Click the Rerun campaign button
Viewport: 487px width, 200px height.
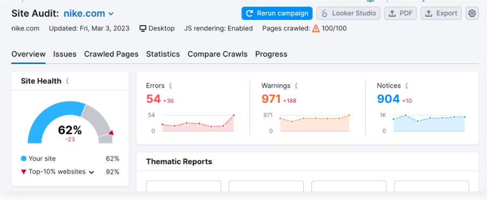pyautogui.click(x=277, y=13)
